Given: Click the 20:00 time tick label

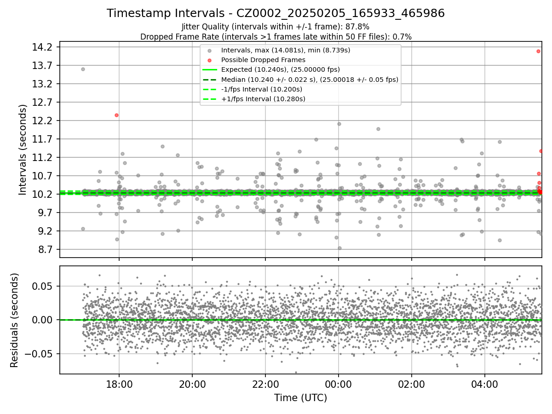Looking at the screenshot, I should pos(192,384).
